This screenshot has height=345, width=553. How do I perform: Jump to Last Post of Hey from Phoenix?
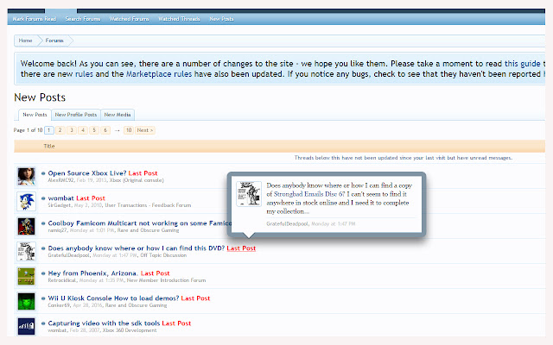(x=156, y=273)
